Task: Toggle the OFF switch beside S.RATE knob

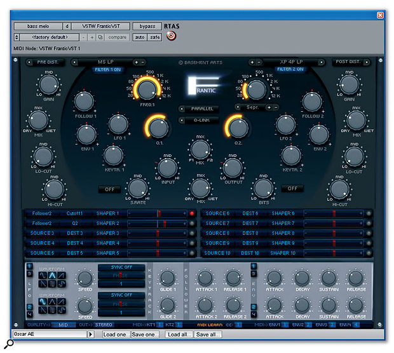Action: tap(109, 189)
